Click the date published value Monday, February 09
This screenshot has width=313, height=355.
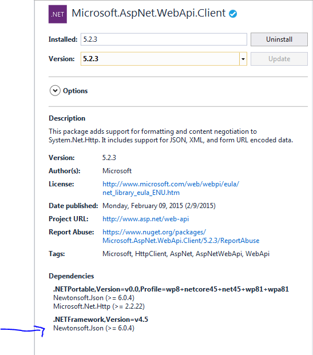[x=159, y=206]
